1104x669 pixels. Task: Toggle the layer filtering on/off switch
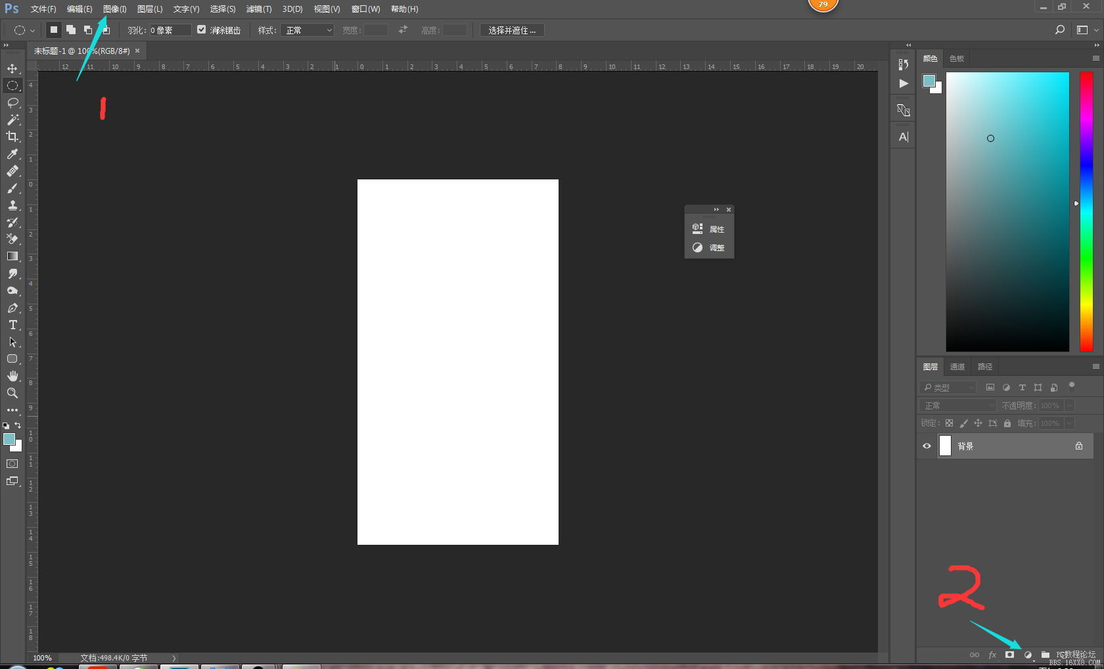(x=1072, y=386)
